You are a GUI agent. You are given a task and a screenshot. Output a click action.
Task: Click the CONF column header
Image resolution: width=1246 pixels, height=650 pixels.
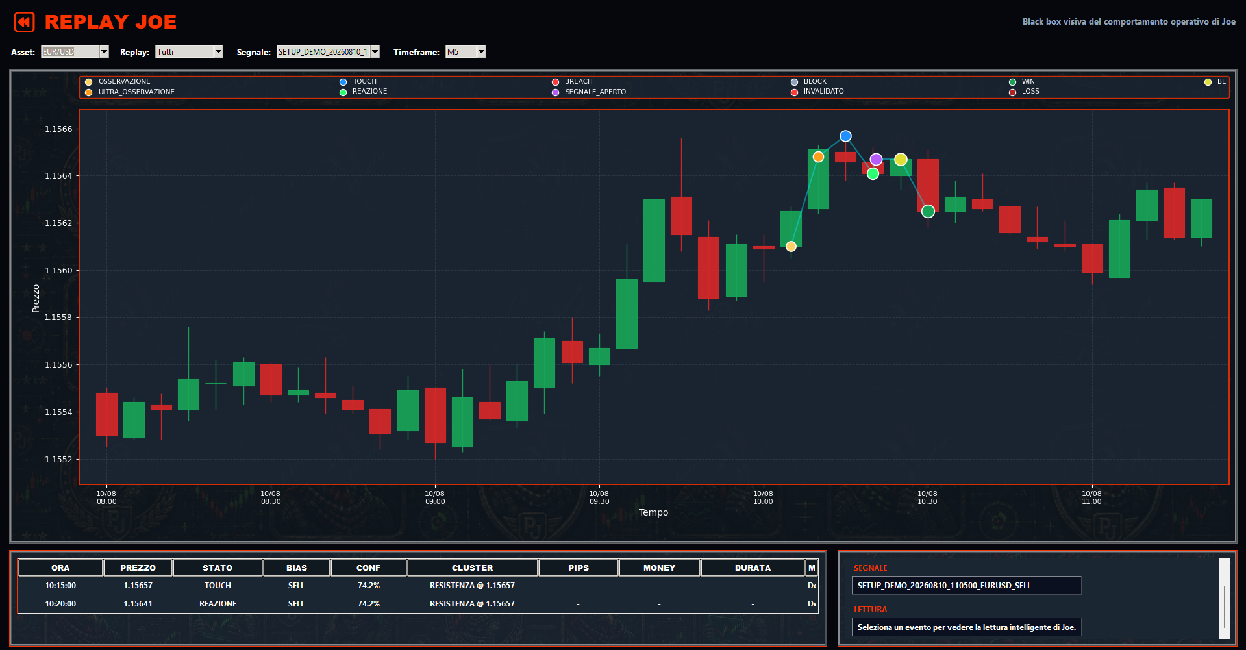point(368,568)
